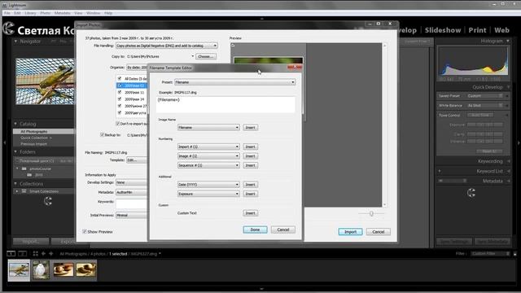
Task: Click Cancel in Filename Template Editor
Action: pyautogui.click(x=283, y=230)
